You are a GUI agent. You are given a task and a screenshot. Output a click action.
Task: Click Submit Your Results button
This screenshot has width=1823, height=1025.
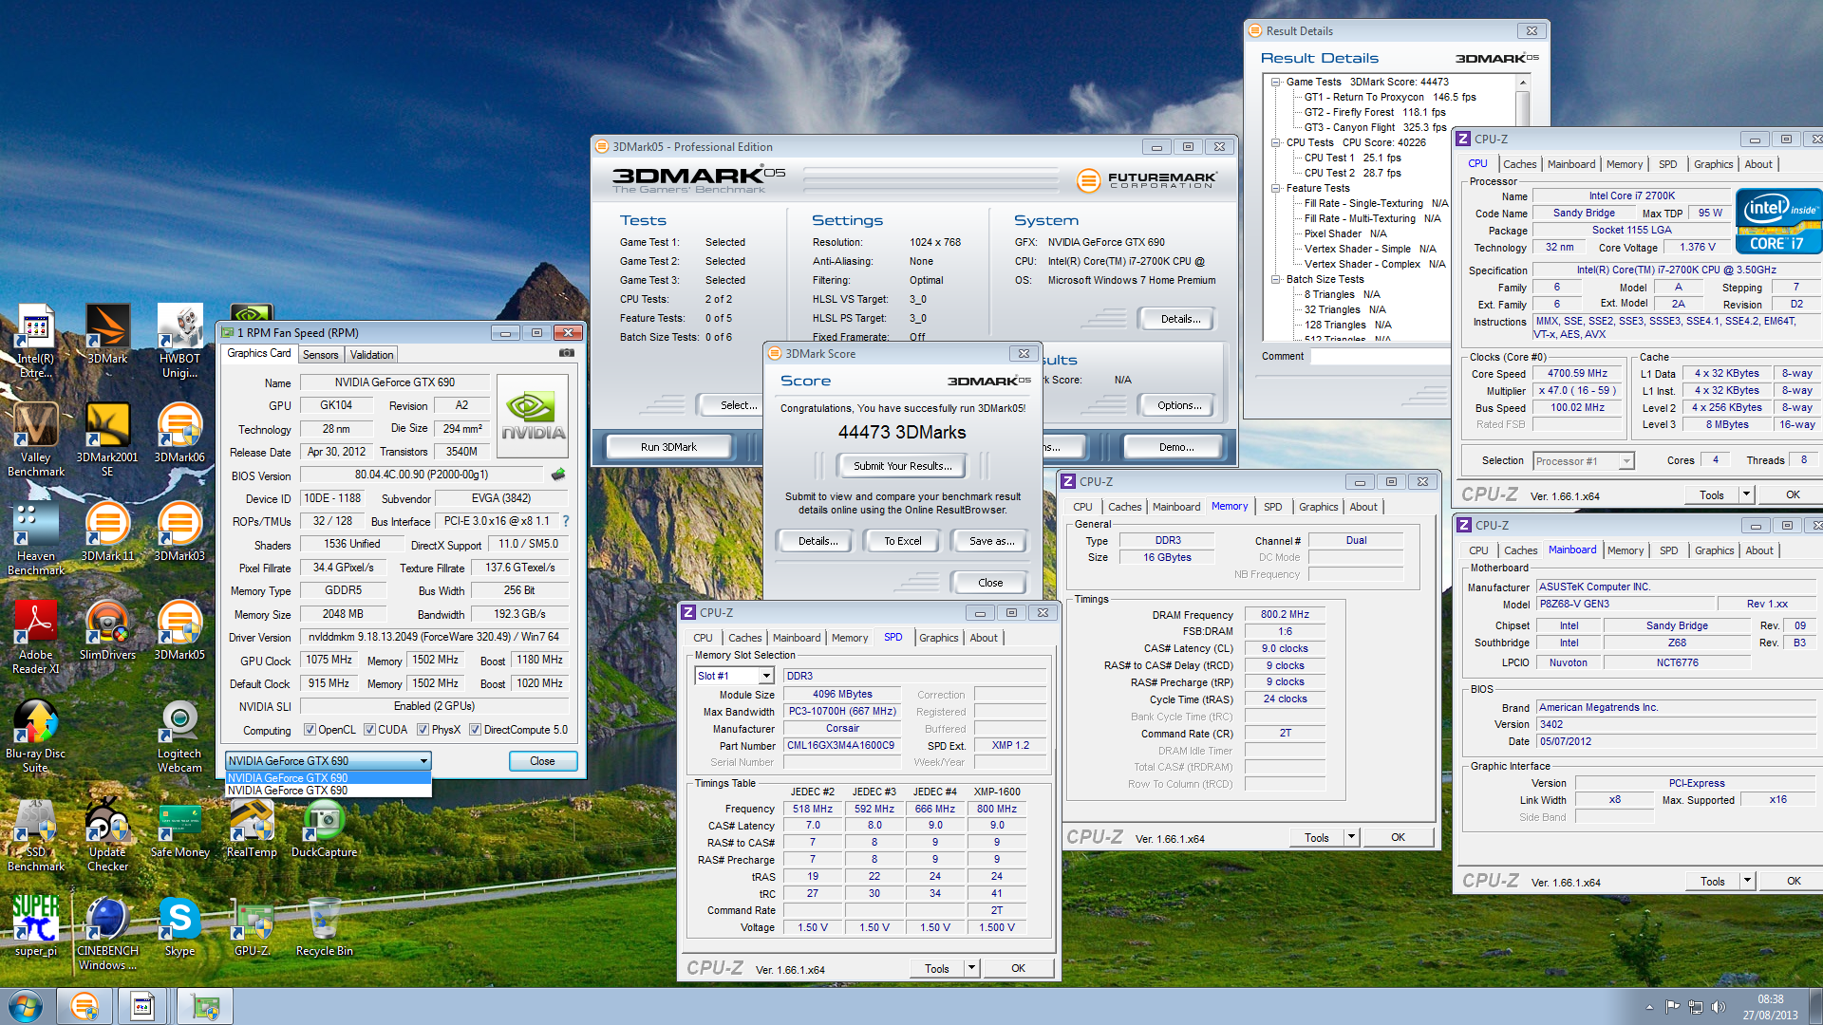pos(902,466)
